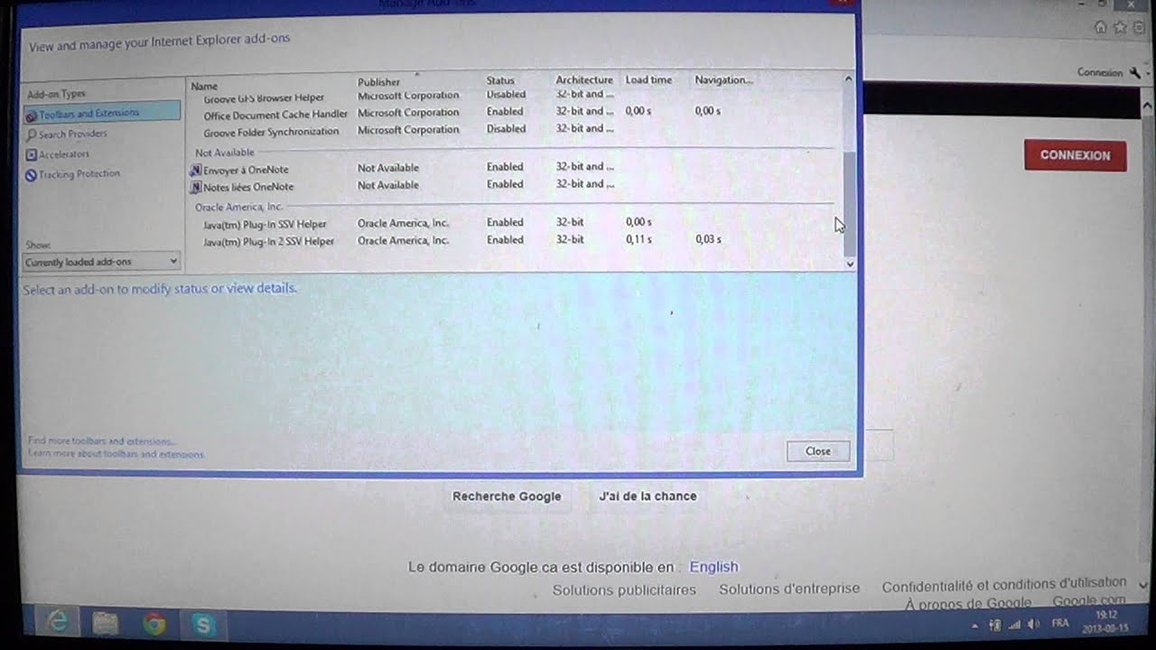Open Learn more about toolbars and extensions link
Image resolution: width=1156 pixels, height=650 pixels.
pos(117,454)
